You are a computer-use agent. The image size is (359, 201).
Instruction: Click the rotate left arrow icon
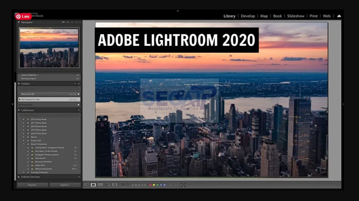[171, 185]
